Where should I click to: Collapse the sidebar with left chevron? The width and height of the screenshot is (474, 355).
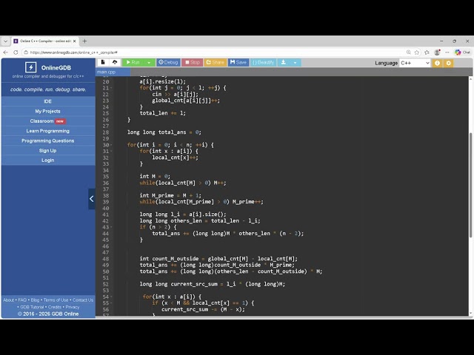(x=92, y=199)
